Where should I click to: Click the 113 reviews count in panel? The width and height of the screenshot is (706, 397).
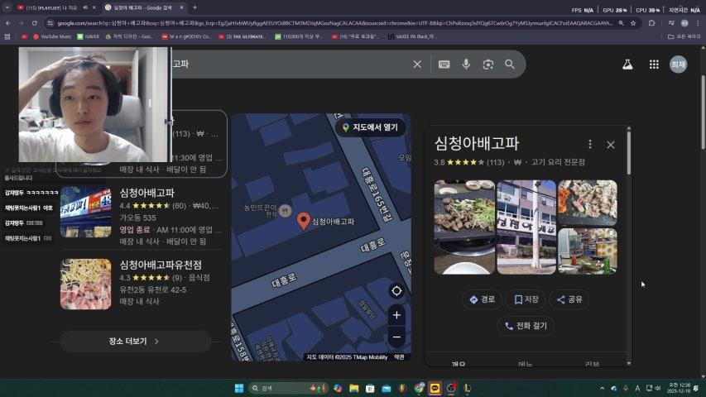point(495,162)
